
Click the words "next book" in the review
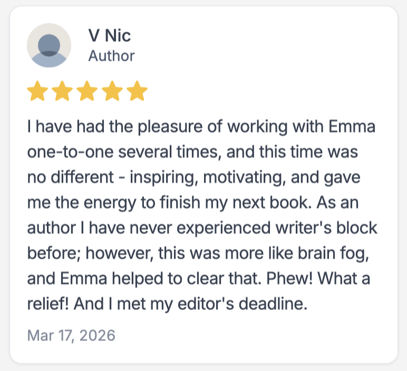click(x=270, y=203)
